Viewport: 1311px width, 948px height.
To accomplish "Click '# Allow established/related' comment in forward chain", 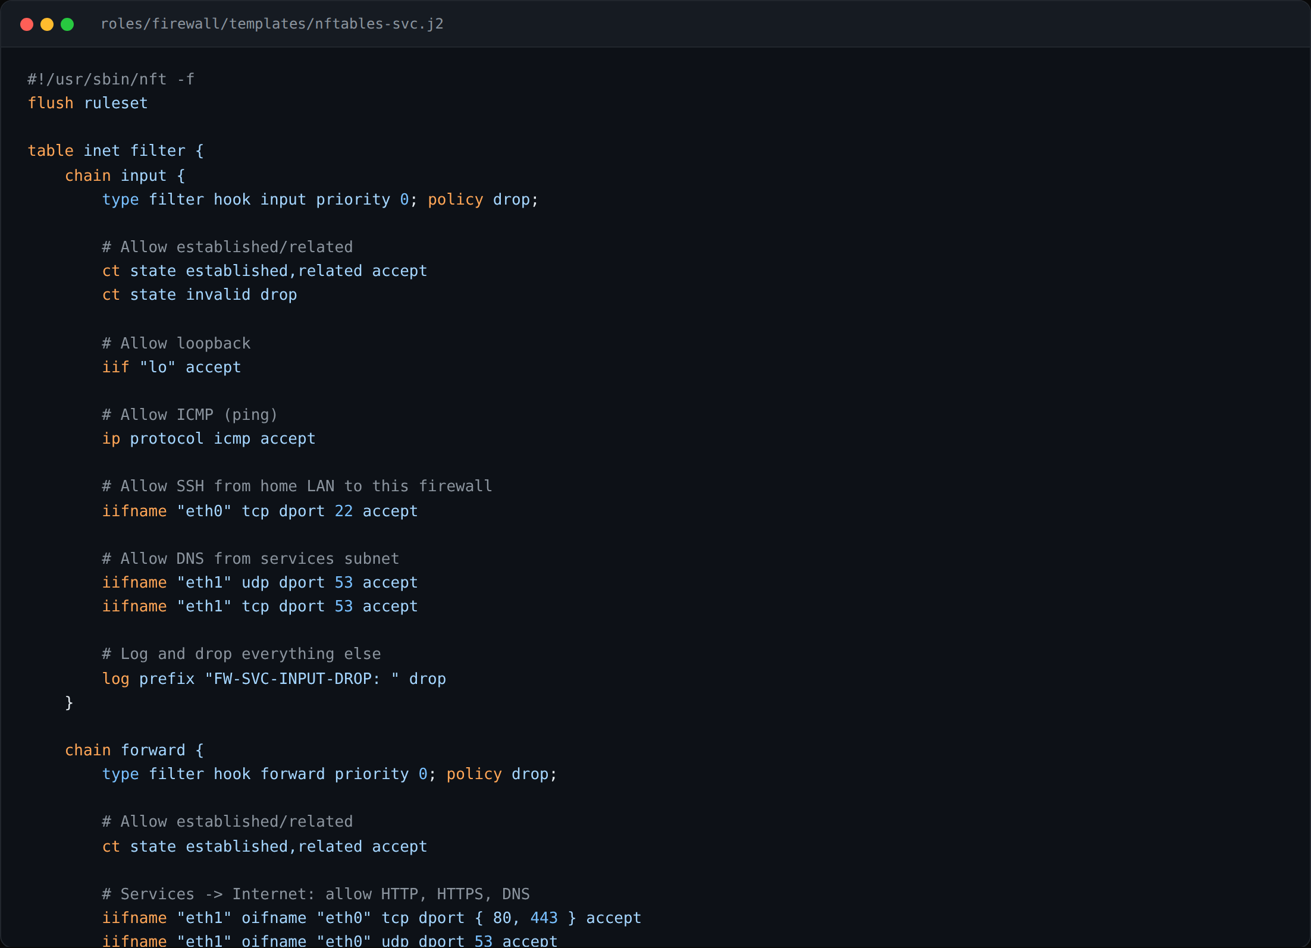I will (228, 822).
